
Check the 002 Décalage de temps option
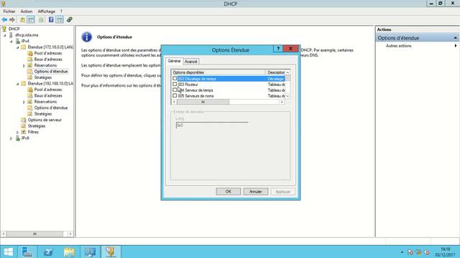(x=175, y=78)
